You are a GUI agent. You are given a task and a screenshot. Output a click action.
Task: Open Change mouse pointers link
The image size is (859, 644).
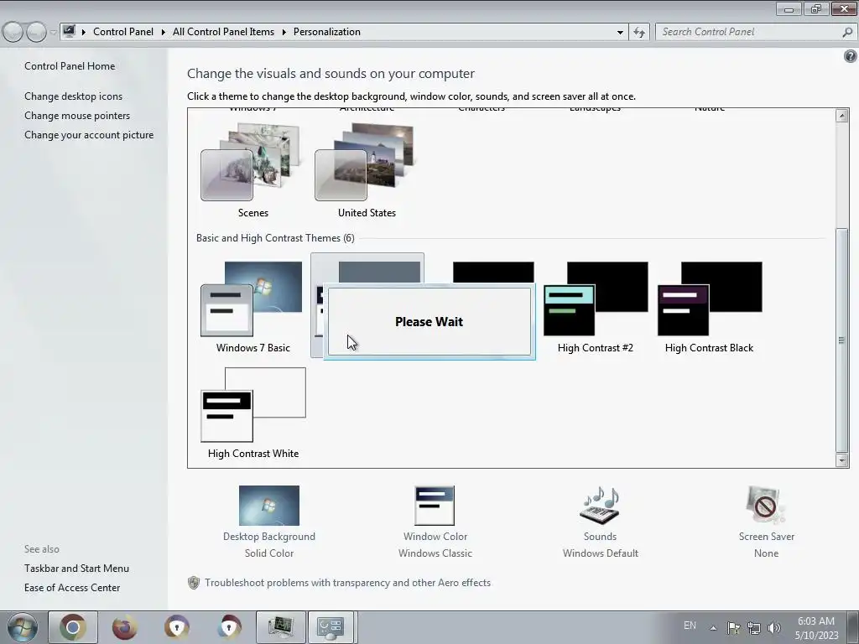(77, 116)
